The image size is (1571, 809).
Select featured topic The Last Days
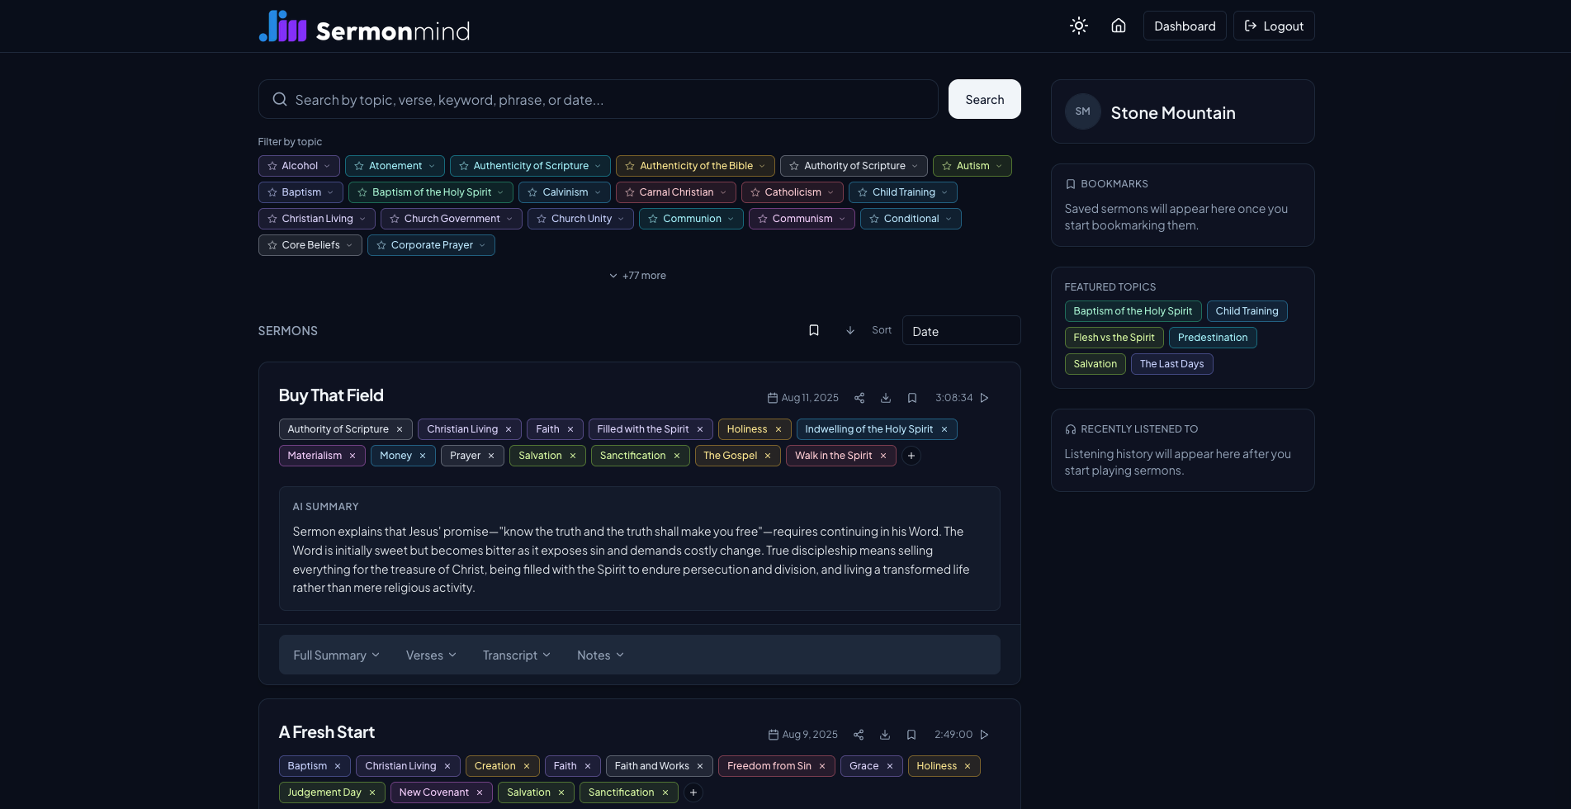pos(1171,364)
